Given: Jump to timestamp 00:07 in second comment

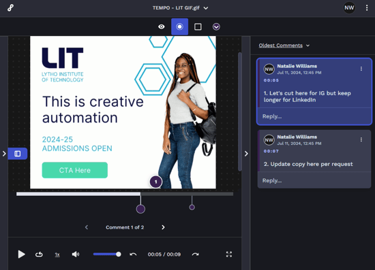Looking at the screenshot, I should pos(271,151).
